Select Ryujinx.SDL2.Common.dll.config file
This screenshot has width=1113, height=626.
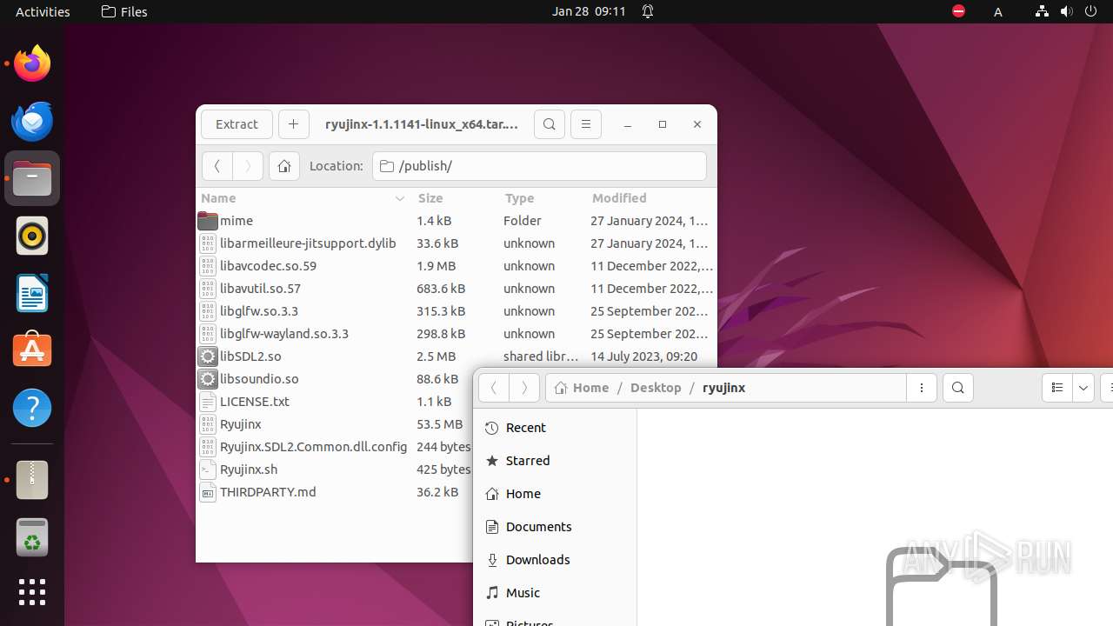(x=335, y=447)
